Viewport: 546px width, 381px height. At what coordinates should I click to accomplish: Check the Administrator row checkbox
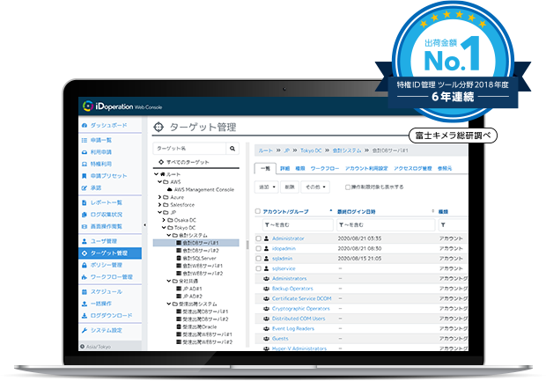[258, 238]
